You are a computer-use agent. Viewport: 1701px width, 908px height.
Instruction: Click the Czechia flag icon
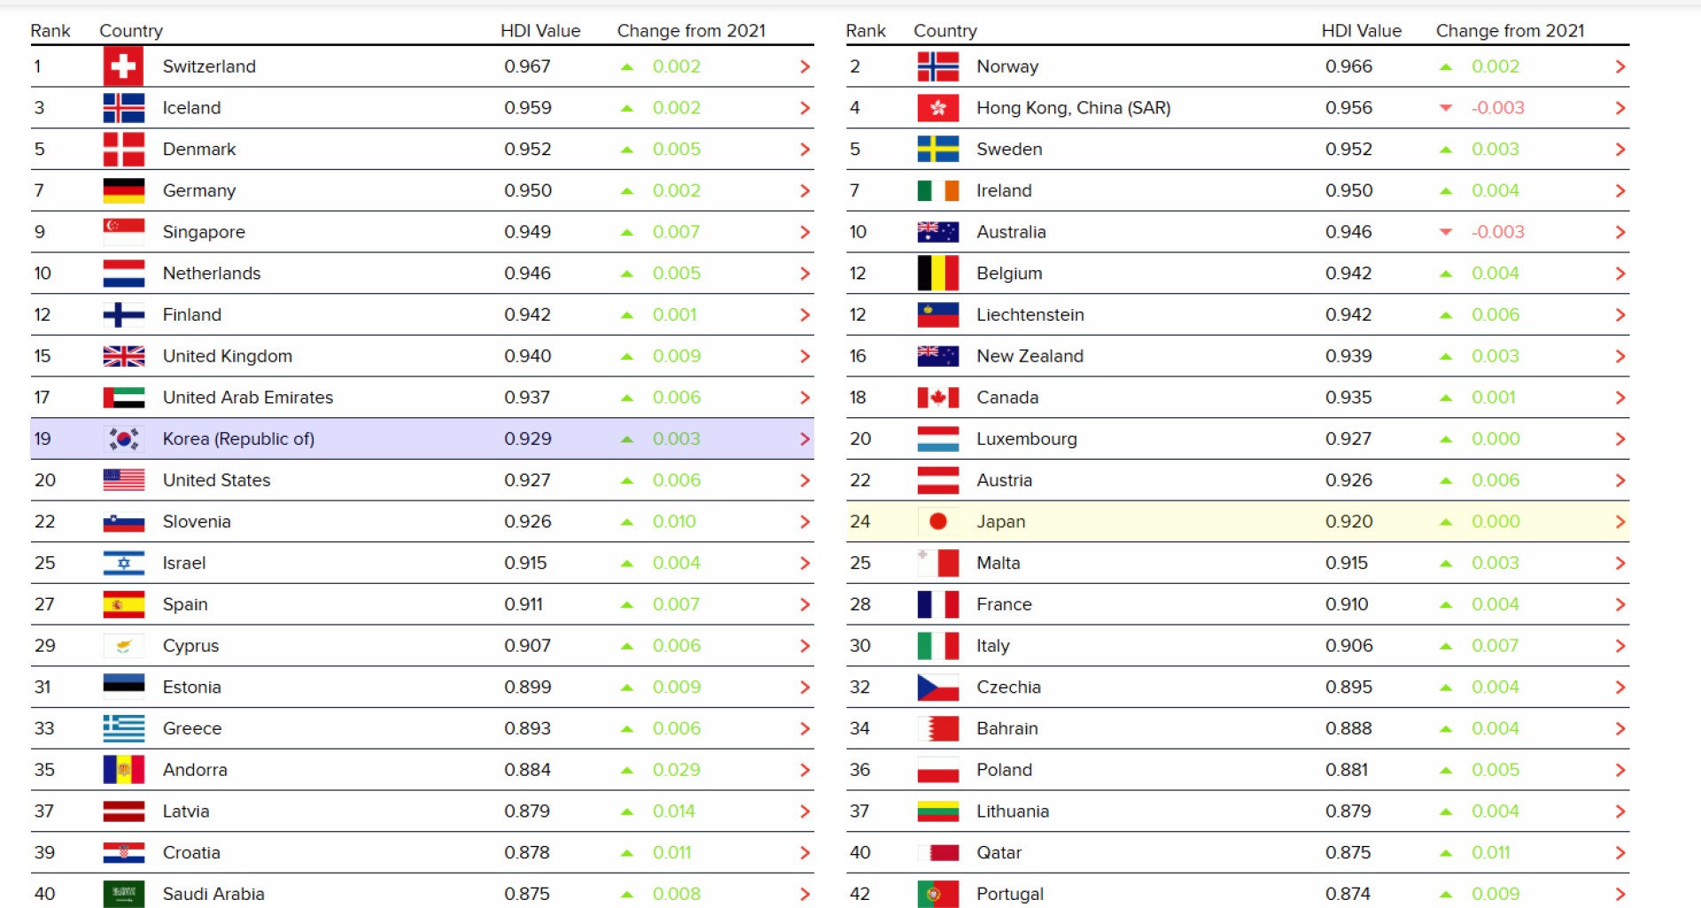[937, 687]
